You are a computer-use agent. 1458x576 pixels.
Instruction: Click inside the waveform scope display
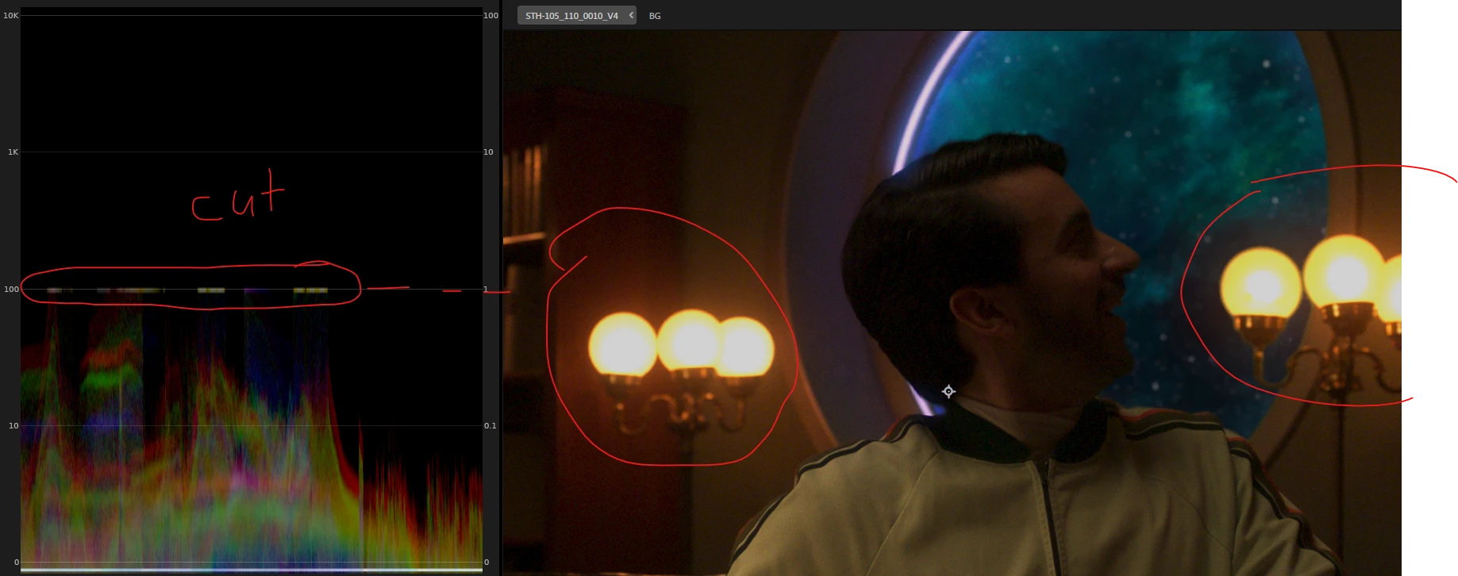251,290
